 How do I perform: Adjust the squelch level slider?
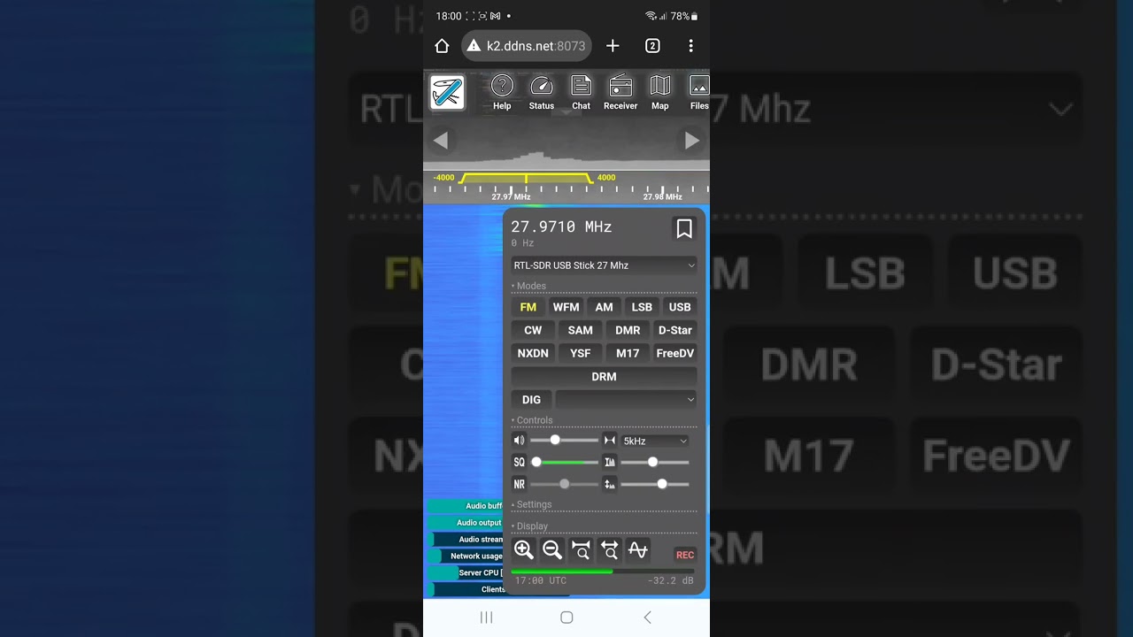coord(565,462)
